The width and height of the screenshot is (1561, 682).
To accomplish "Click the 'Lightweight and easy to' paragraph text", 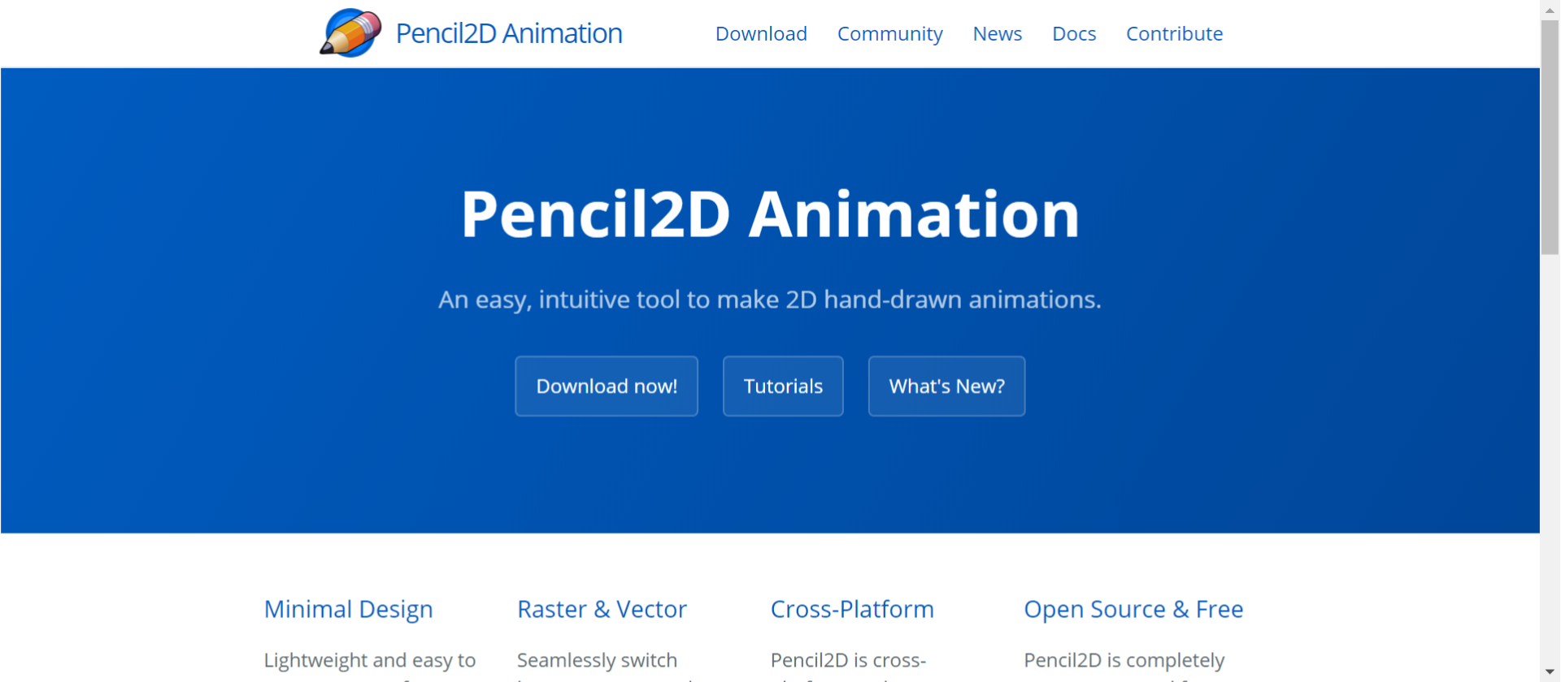I will click(x=369, y=660).
